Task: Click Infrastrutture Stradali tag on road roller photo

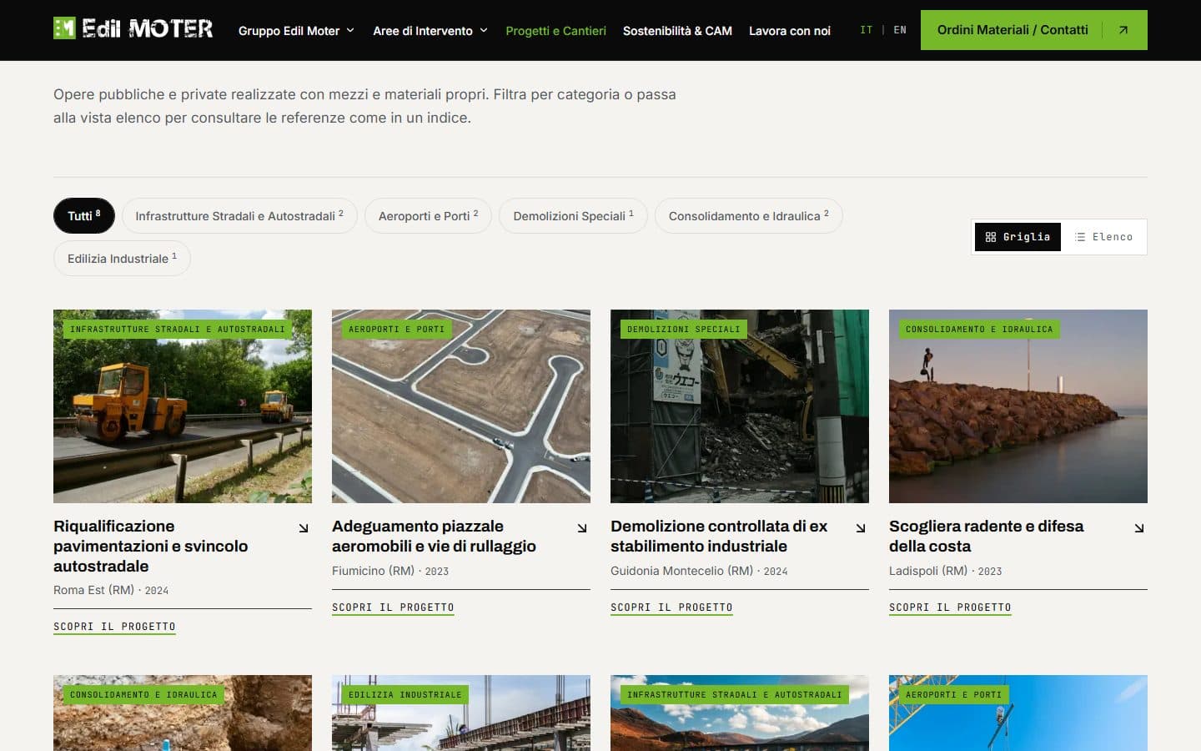Action: point(178,330)
